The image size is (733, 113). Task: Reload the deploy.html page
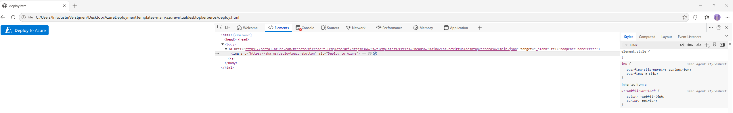click(x=13, y=17)
